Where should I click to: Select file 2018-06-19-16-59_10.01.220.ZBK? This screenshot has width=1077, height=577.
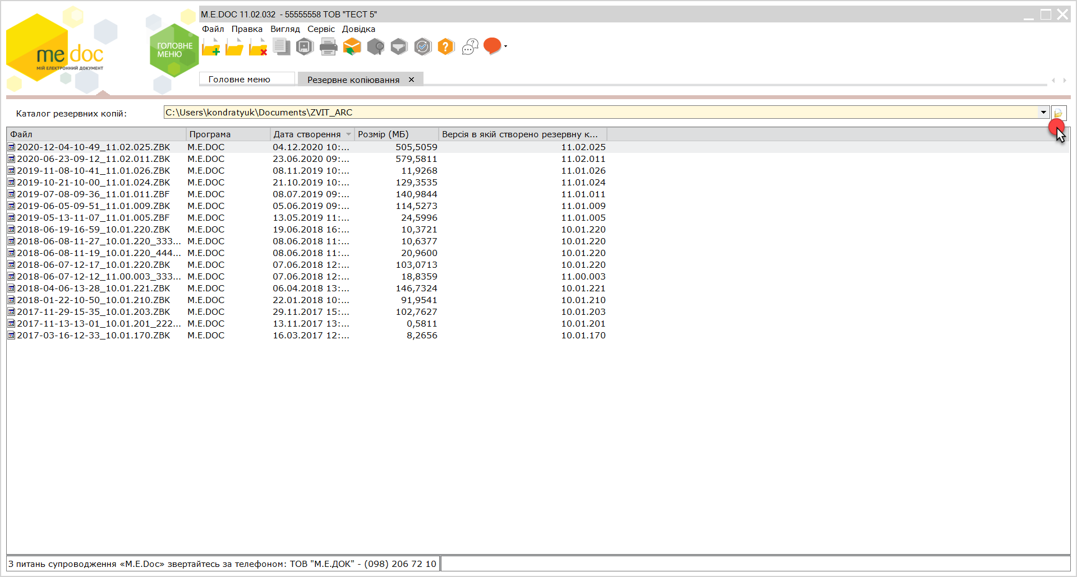93,230
